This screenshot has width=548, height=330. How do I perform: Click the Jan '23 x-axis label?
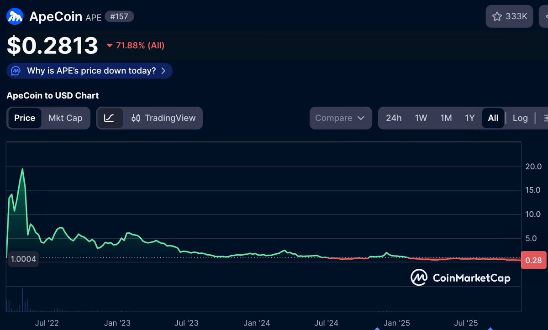(117, 323)
